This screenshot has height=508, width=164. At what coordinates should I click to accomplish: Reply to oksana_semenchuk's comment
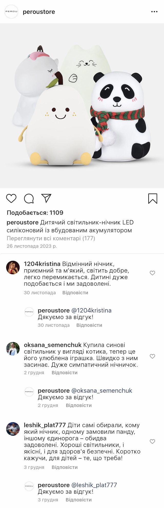[x=64, y=373]
